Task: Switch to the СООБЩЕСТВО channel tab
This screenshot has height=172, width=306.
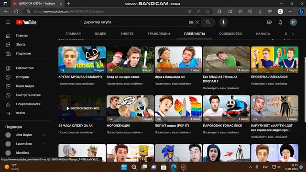Action: tap(230, 34)
